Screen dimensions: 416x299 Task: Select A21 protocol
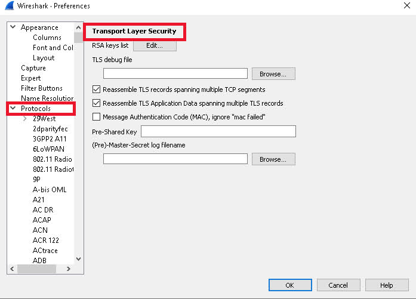tap(38, 199)
